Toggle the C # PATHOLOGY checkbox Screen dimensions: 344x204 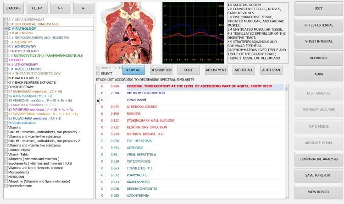pyautogui.click(x=6, y=28)
